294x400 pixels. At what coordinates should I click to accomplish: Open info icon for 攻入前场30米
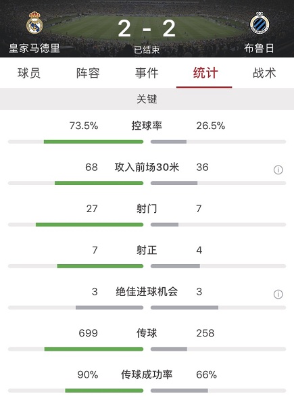[x=278, y=170]
